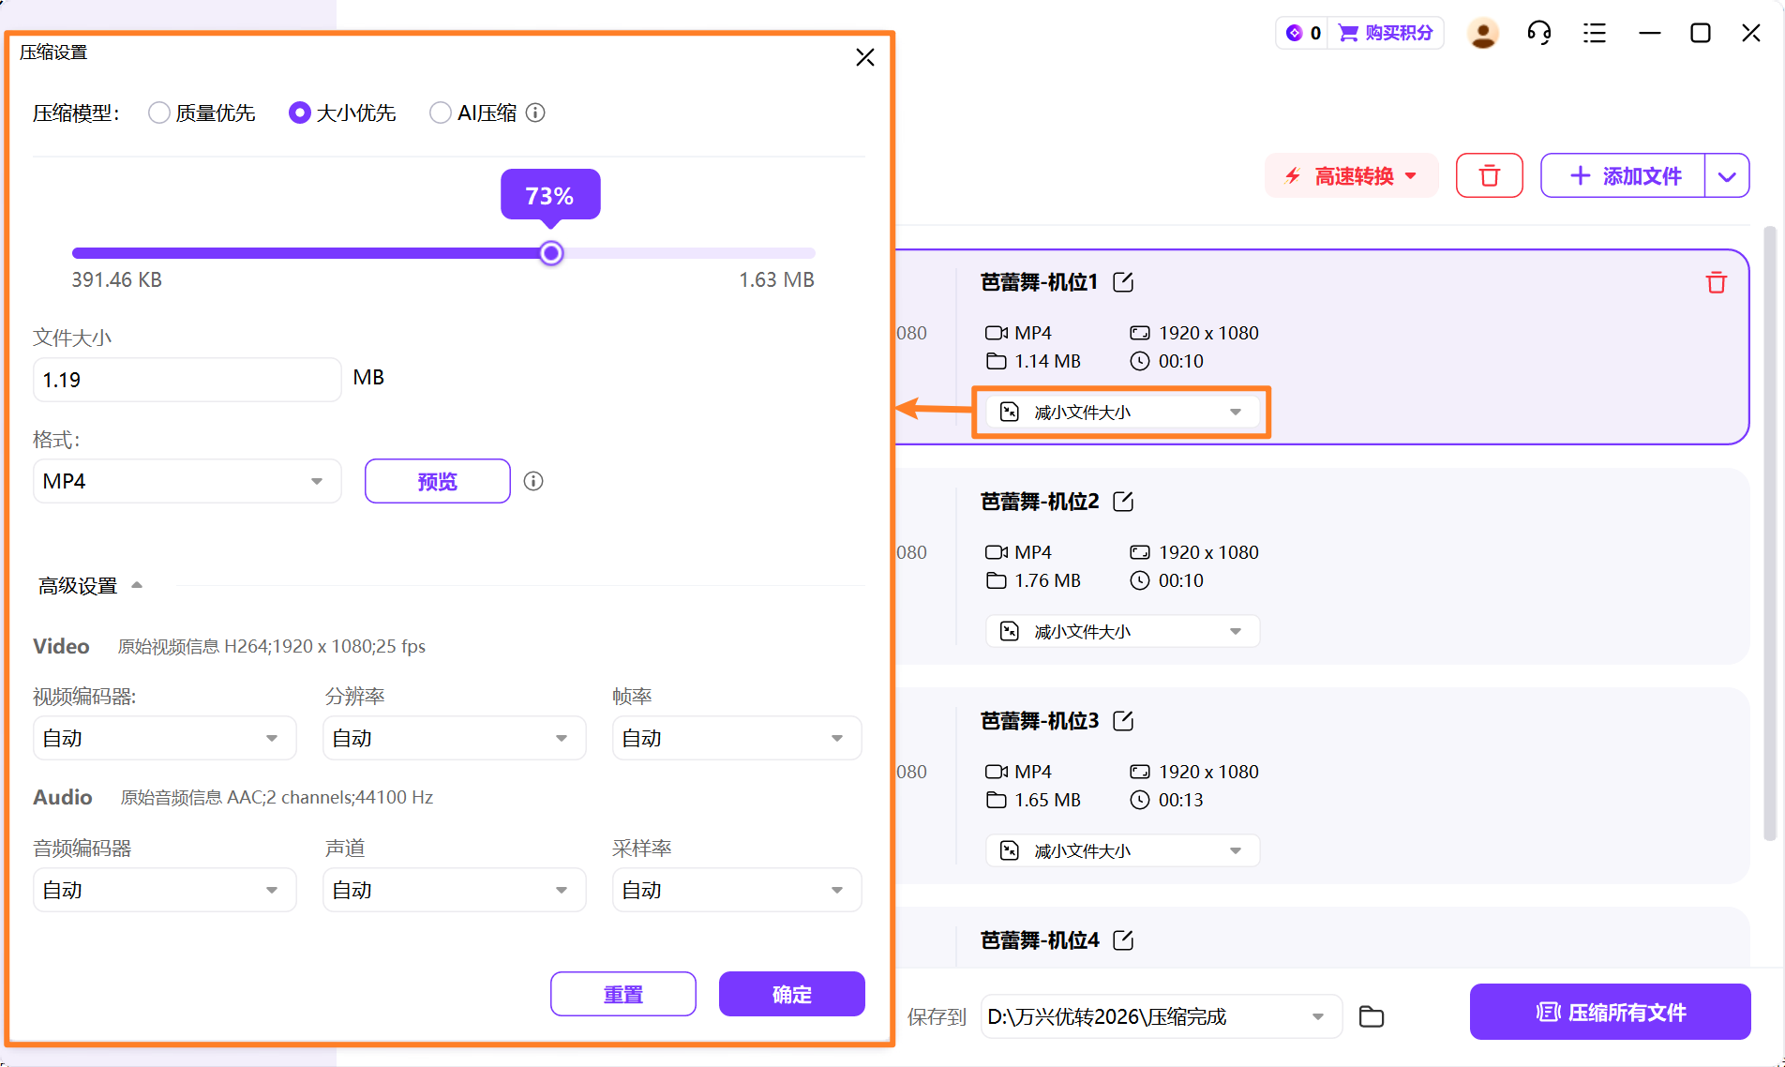This screenshot has width=1785, height=1067.
Task: Click the clear-all red trash icon beside 添加文件
Action: coord(1490,175)
